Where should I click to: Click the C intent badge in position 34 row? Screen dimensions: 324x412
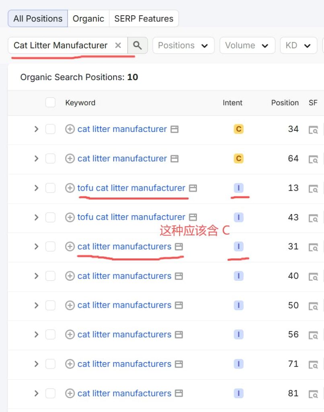[239, 129]
